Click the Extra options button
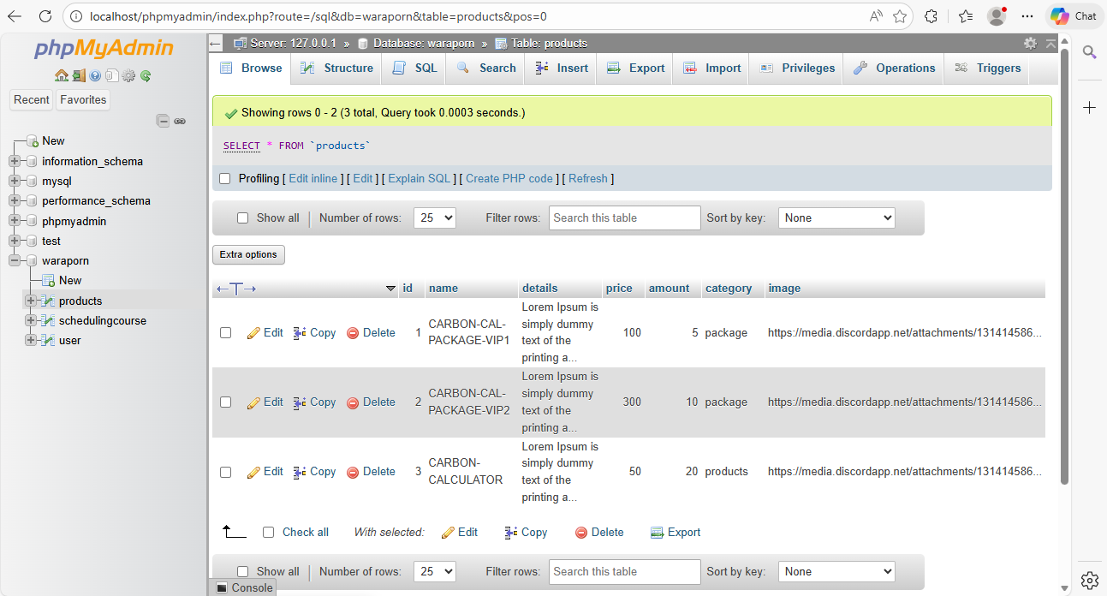 click(248, 254)
